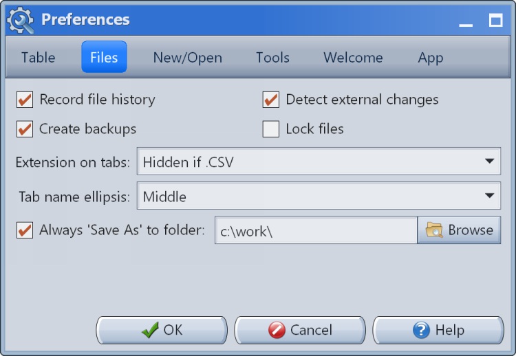Screen dimensions: 516x356
Task: Enable the Lock files checkbox
Action: pos(271,129)
